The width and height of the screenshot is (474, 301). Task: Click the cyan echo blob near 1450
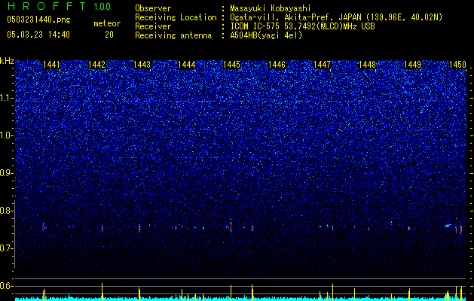tap(448, 225)
